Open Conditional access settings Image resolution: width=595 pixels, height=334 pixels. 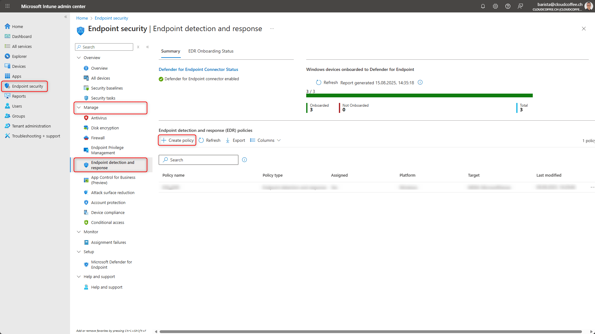pyautogui.click(x=108, y=222)
